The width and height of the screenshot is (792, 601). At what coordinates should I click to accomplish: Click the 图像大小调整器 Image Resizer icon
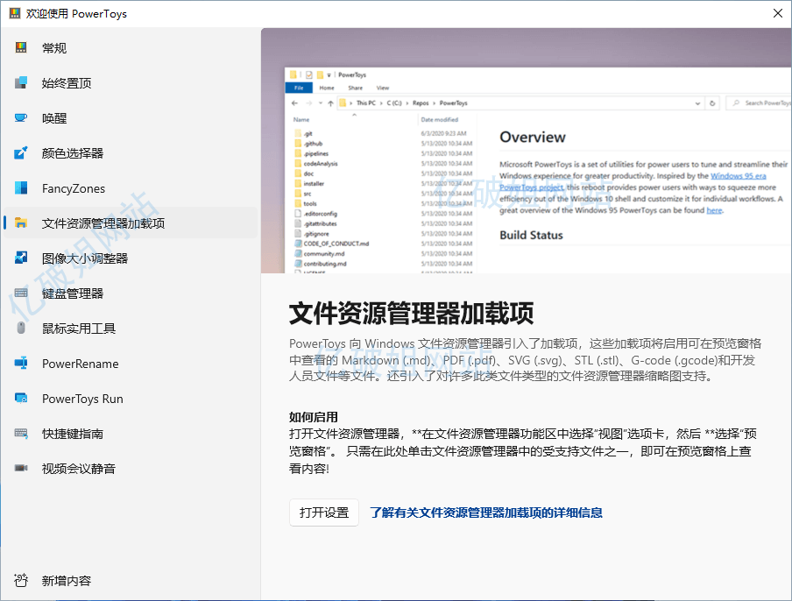21,258
